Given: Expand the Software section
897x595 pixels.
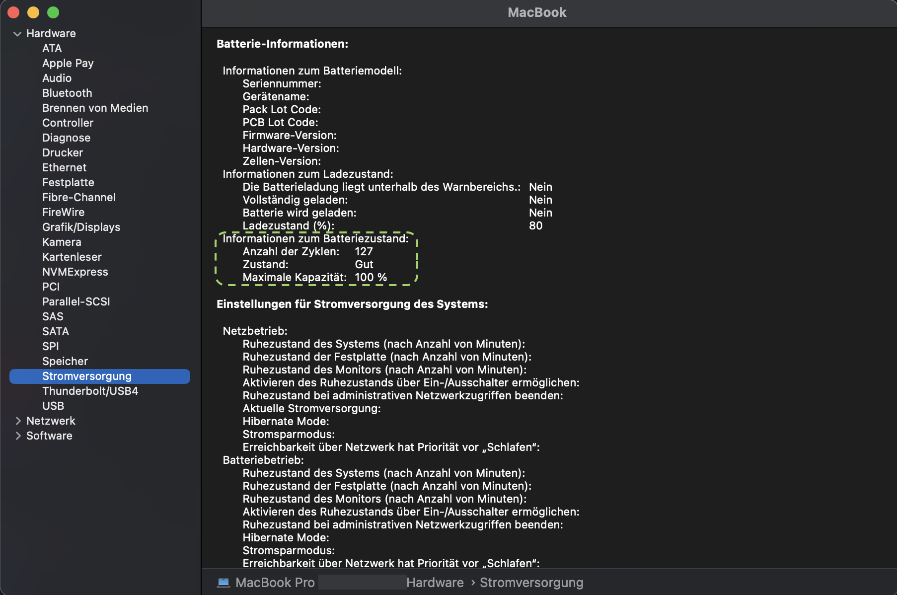Looking at the screenshot, I should click(x=18, y=436).
